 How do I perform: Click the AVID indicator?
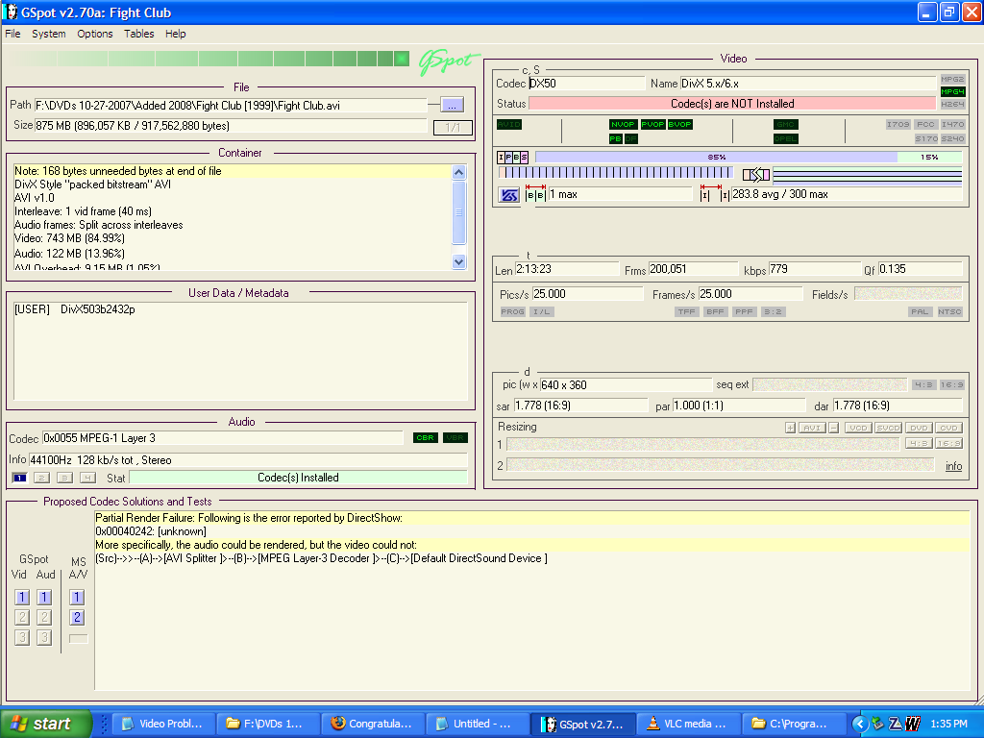click(509, 124)
